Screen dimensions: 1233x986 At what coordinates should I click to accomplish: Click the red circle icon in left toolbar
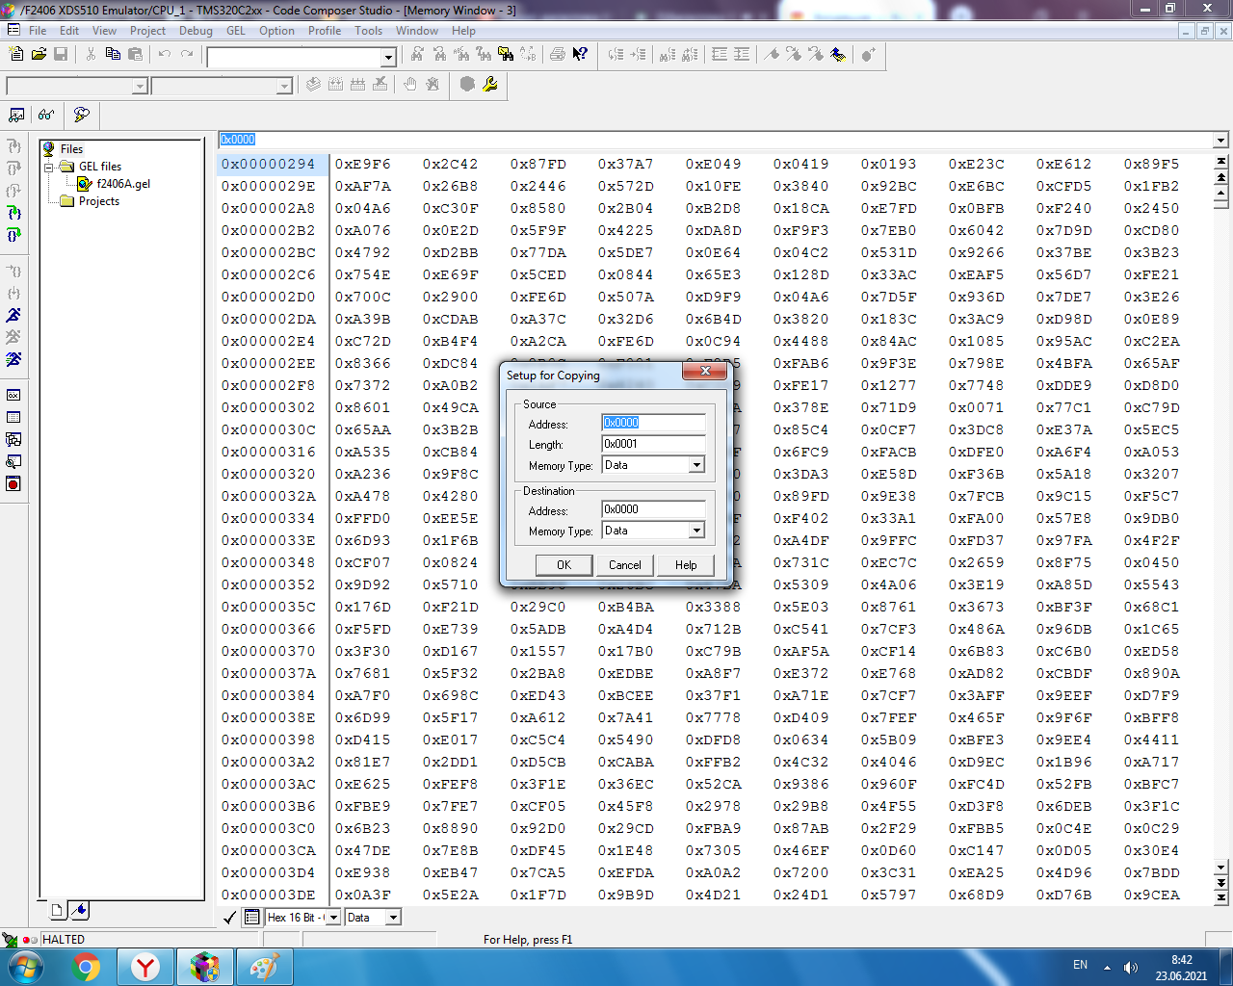13,483
